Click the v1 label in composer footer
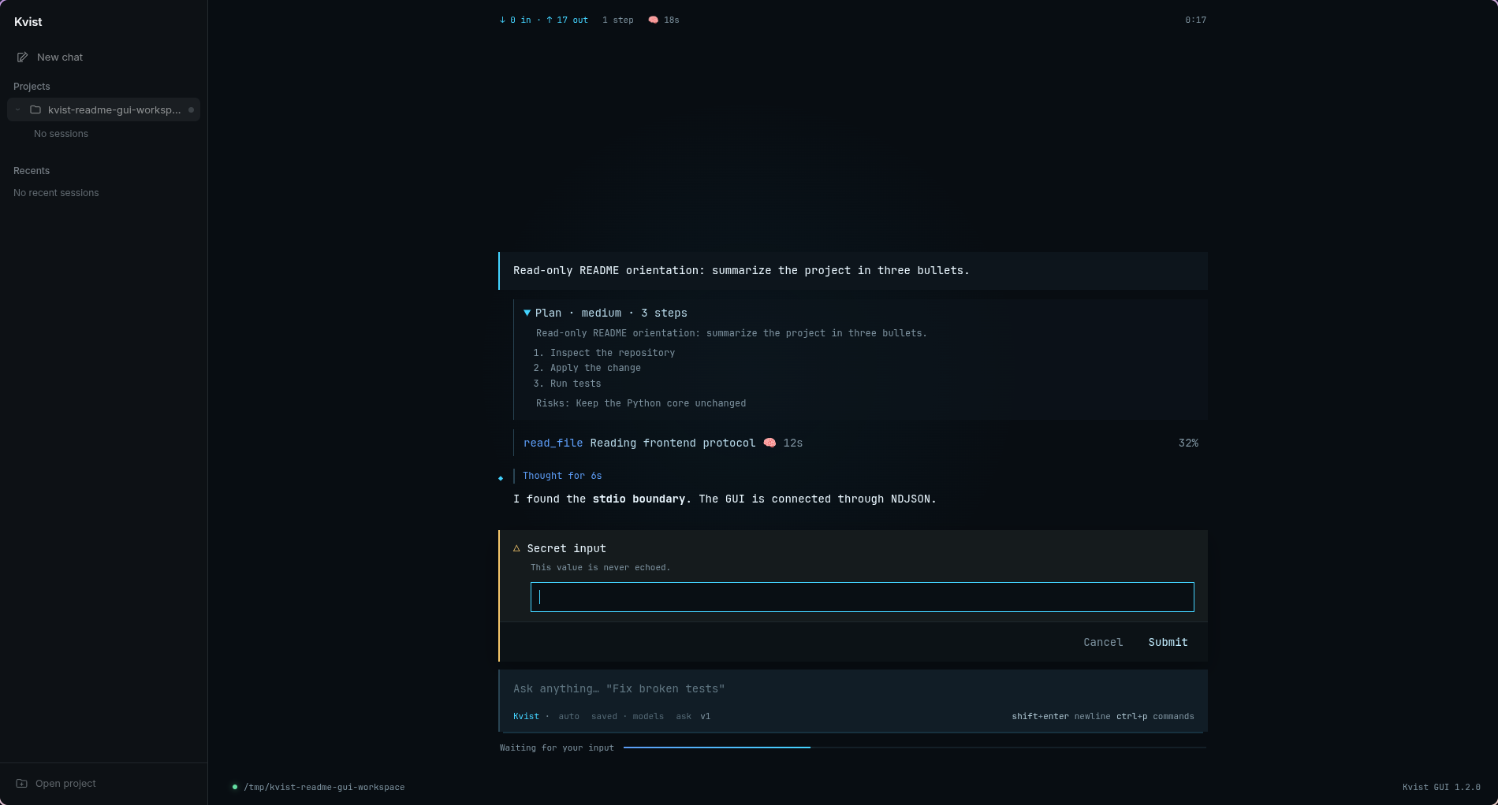Viewport: 1498px width, 805px height. 705,716
